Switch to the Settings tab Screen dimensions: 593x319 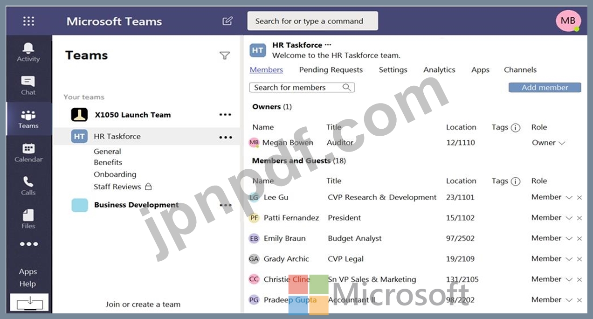point(393,70)
